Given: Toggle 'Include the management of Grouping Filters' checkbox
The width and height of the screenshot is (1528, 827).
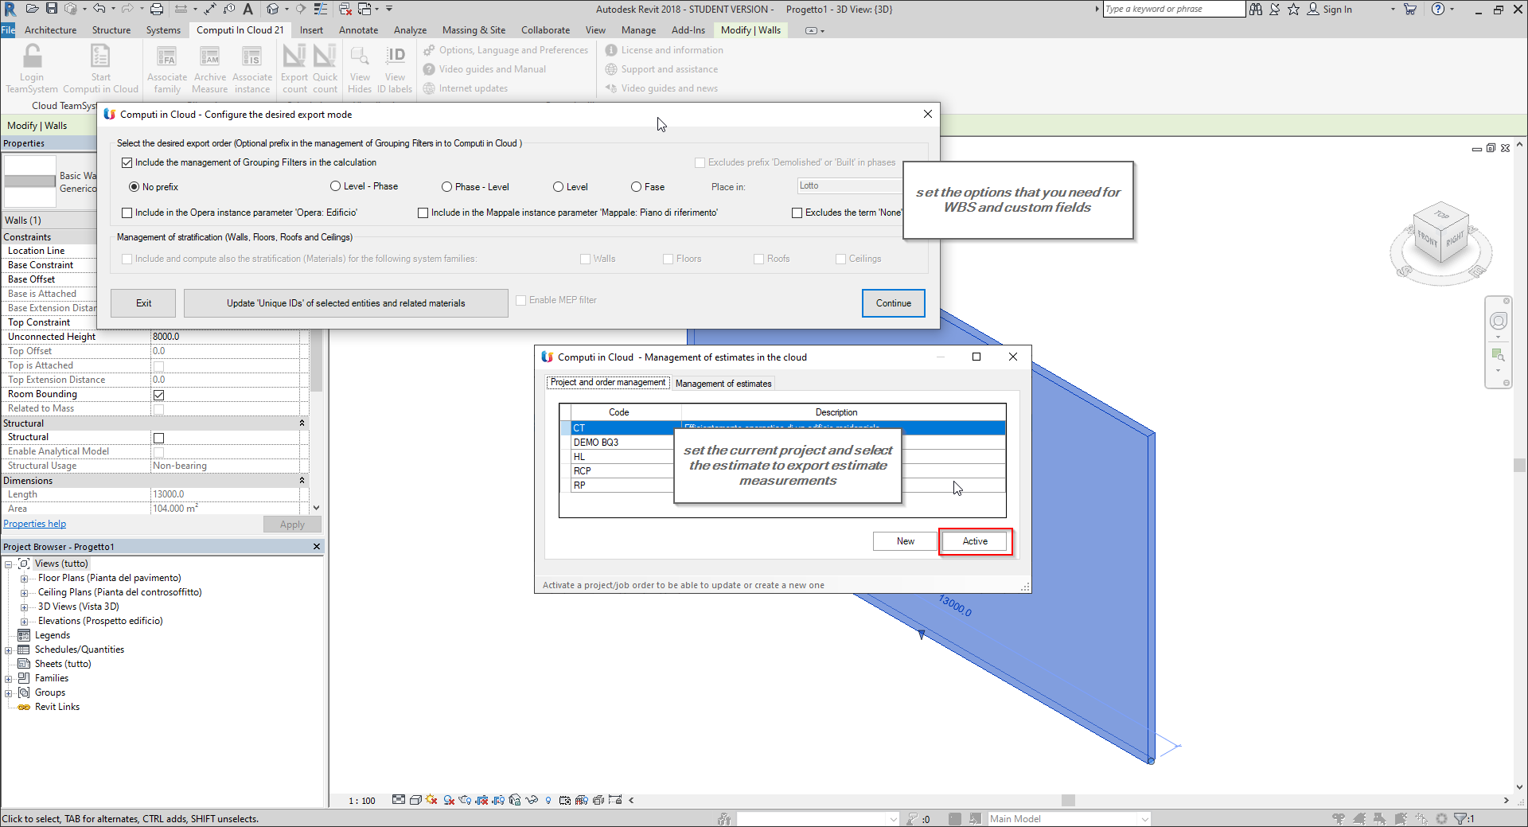Looking at the screenshot, I should pos(127,162).
